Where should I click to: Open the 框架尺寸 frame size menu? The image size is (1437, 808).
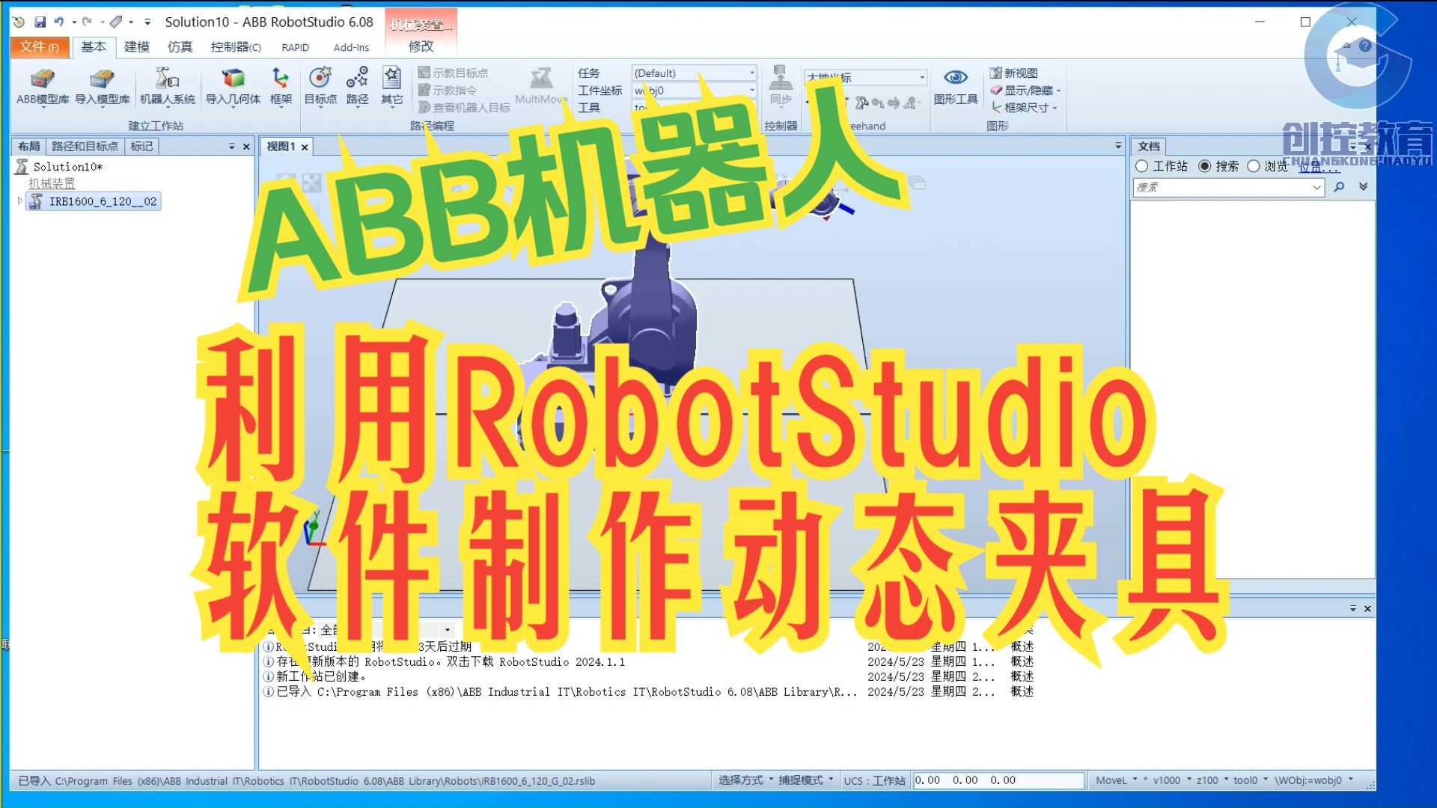[x=1023, y=107]
